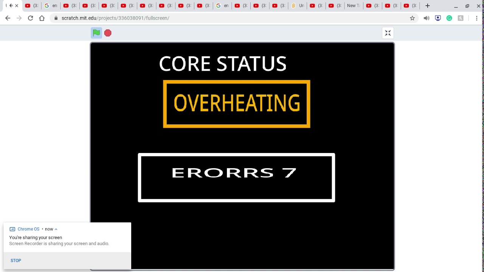Go back to the previous page
This screenshot has width=484, height=272.
8,18
